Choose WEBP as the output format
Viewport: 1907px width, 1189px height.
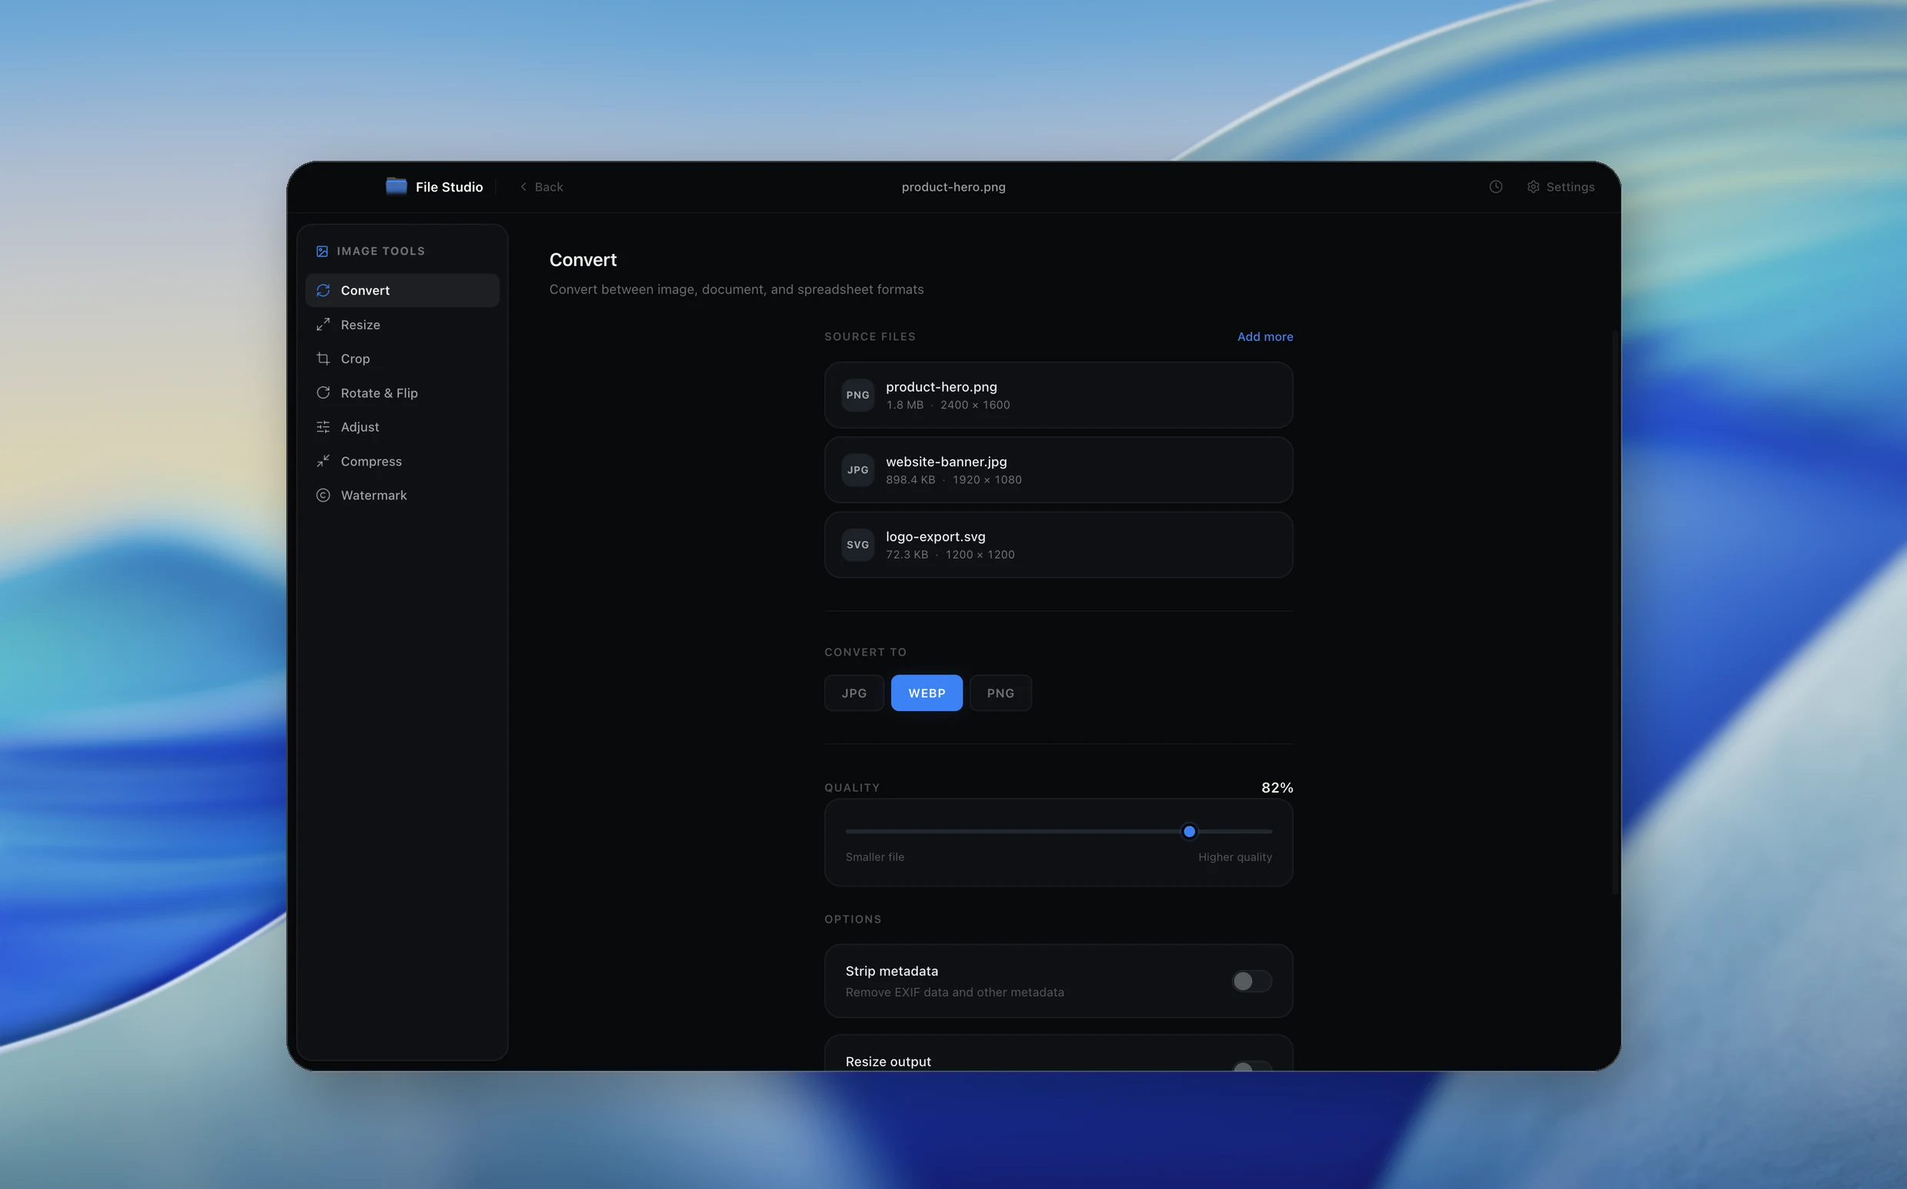click(927, 693)
